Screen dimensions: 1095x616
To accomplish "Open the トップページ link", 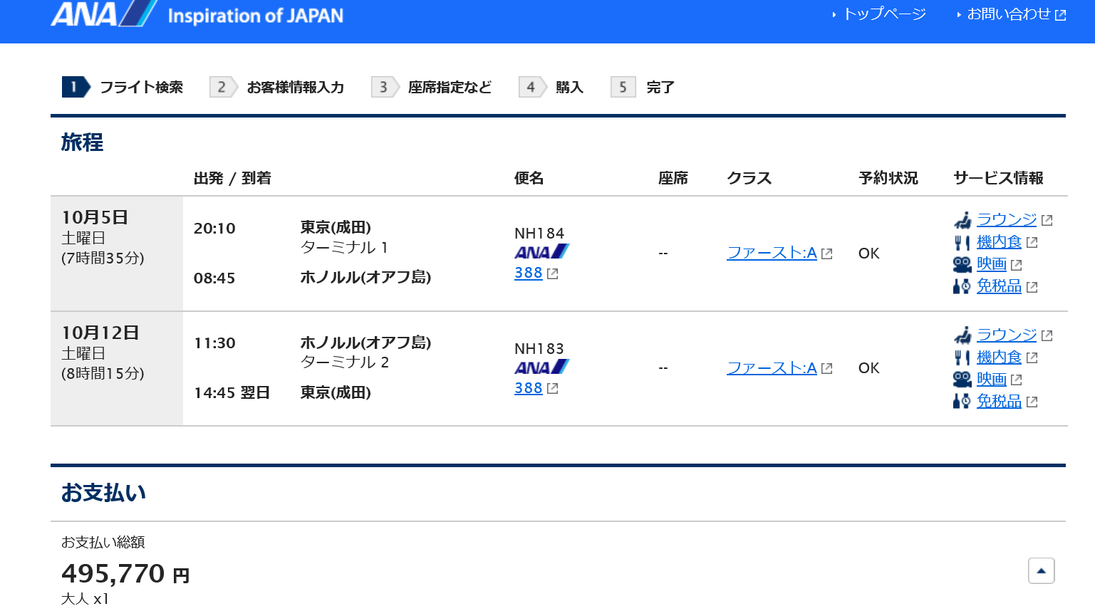I will 884,14.
